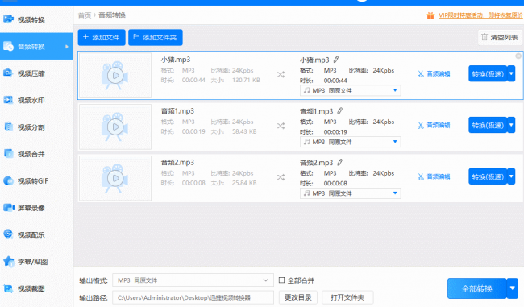
Task: Click the 视频转GIF sidebar icon
Action: (x=8, y=180)
